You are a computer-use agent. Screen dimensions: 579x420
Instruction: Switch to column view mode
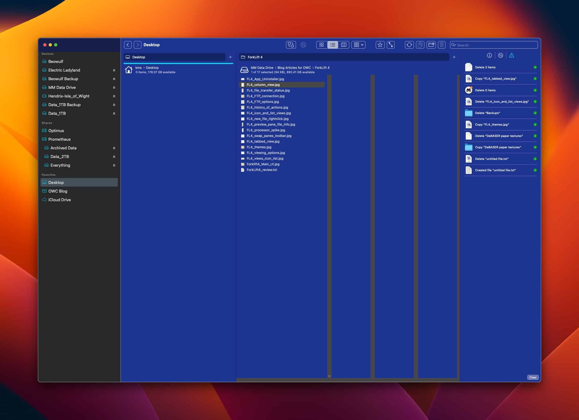[344, 45]
